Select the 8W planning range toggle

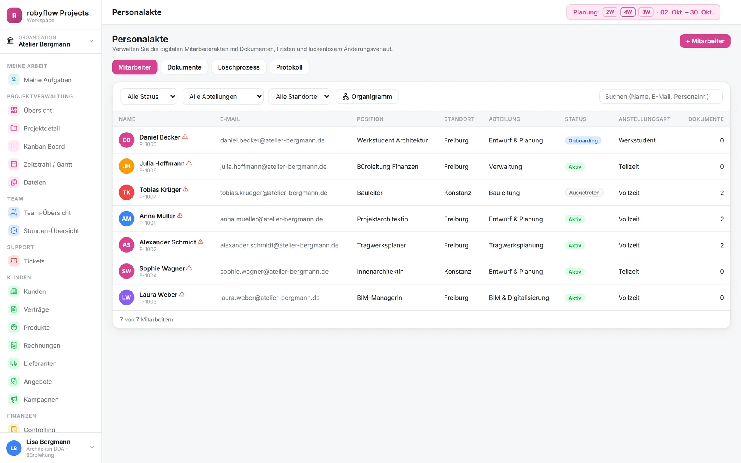click(646, 12)
